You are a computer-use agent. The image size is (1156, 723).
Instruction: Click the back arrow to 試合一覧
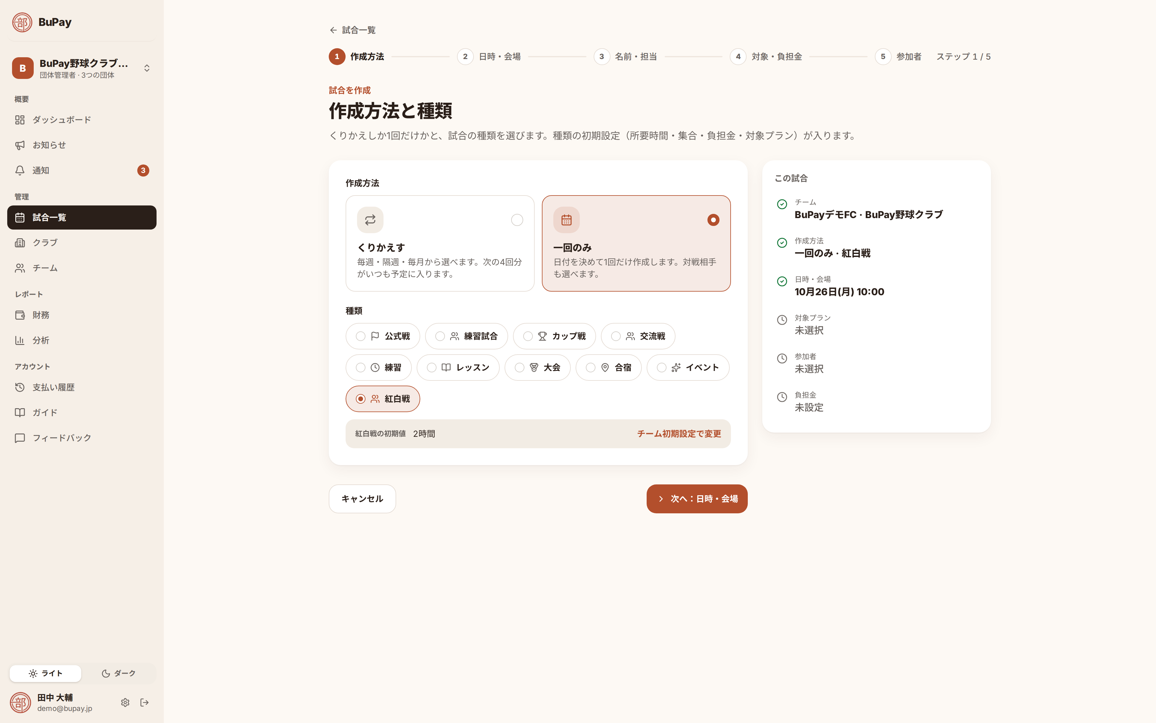[x=353, y=30]
